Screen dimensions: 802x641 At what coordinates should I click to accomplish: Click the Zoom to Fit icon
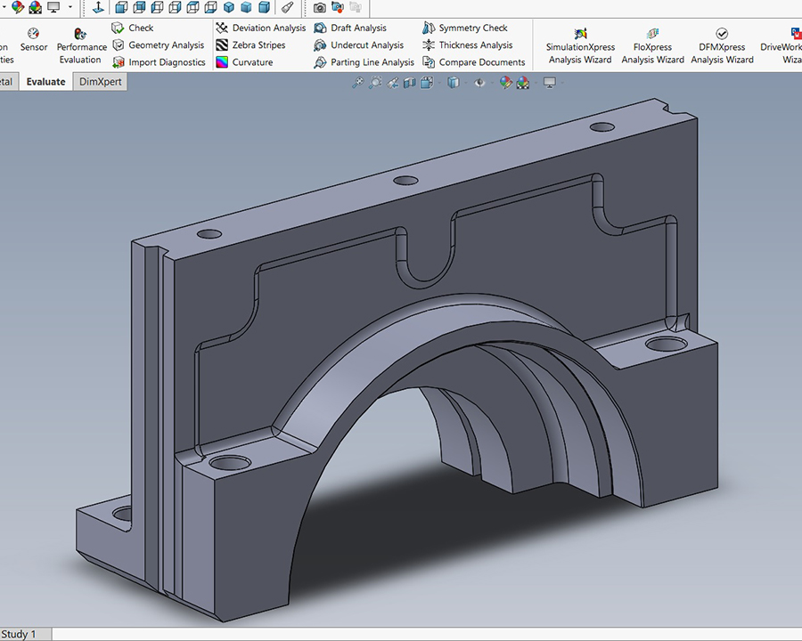tap(357, 82)
